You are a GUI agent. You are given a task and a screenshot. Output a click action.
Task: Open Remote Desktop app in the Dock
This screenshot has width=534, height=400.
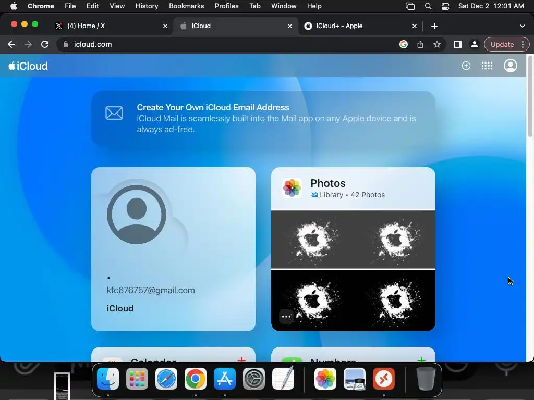(384, 379)
